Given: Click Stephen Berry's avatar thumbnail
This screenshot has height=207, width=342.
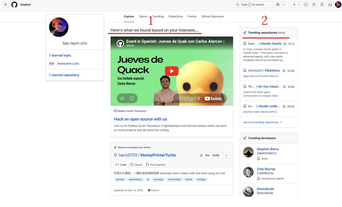Looking at the screenshot, I should (x=249, y=152).
